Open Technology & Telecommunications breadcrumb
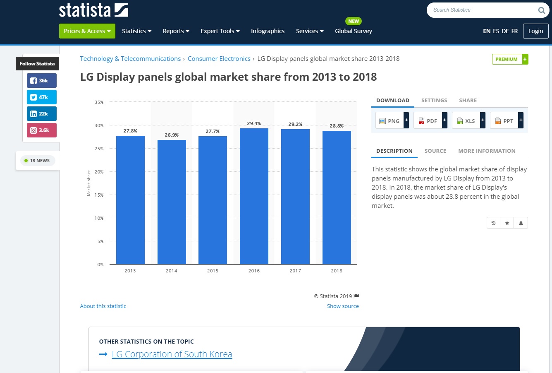 pyautogui.click(x=130, y=59)
